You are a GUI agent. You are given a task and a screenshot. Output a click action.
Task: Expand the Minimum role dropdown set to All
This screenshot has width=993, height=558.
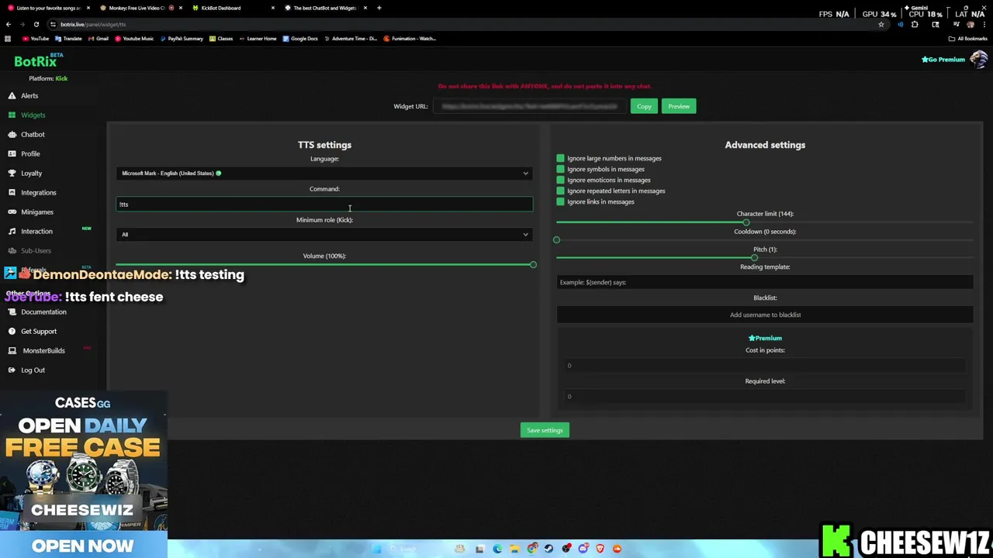point(324,235)
